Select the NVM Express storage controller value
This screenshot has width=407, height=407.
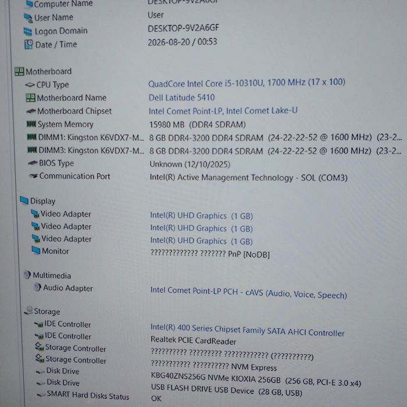click(213, 366)
